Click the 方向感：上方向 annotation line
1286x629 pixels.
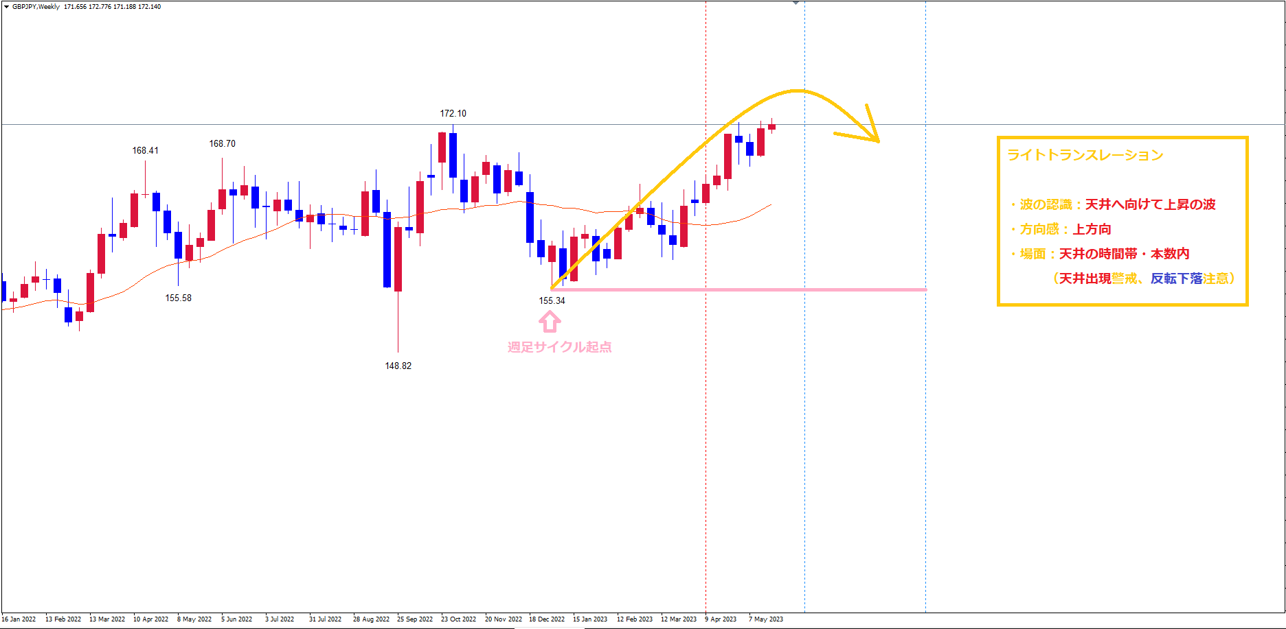point(1065,229)
